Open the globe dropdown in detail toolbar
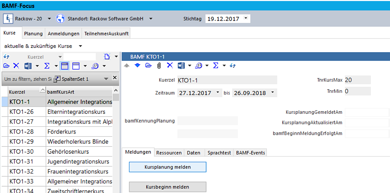Viewport: 390px width, 193px height. click(x=207, y=66)
